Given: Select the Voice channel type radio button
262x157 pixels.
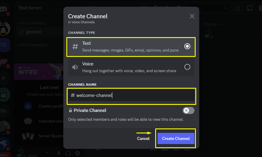Looking at the screenshot, I should [x=187, y=67].
